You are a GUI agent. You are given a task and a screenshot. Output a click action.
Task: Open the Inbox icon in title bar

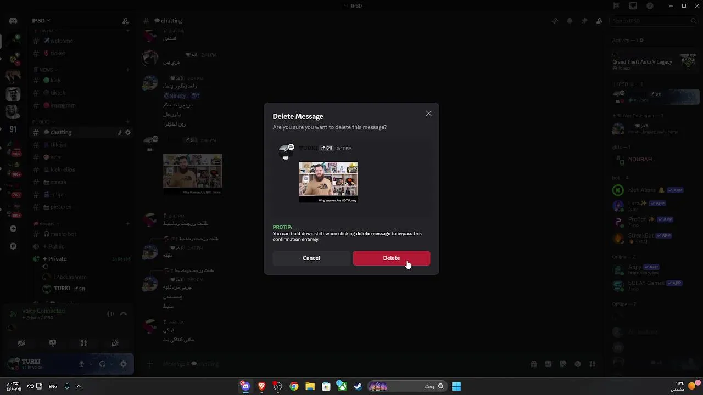click(x=633, y=6)
